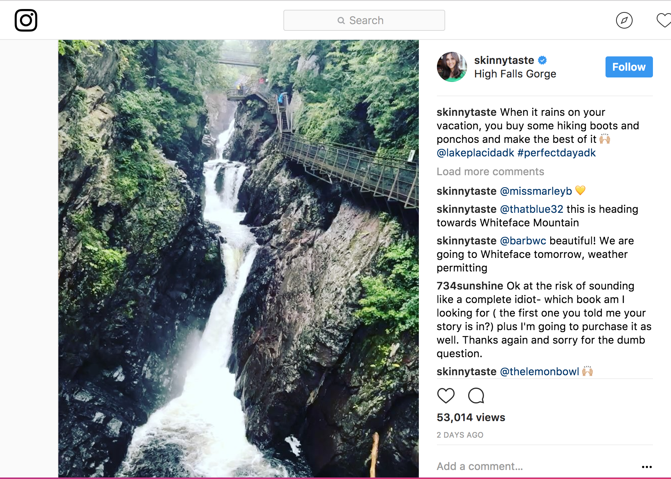The height and width of the screenshot is (479, 671).
Task: Click the search magnifier icon
Action: tap(341, 20)
